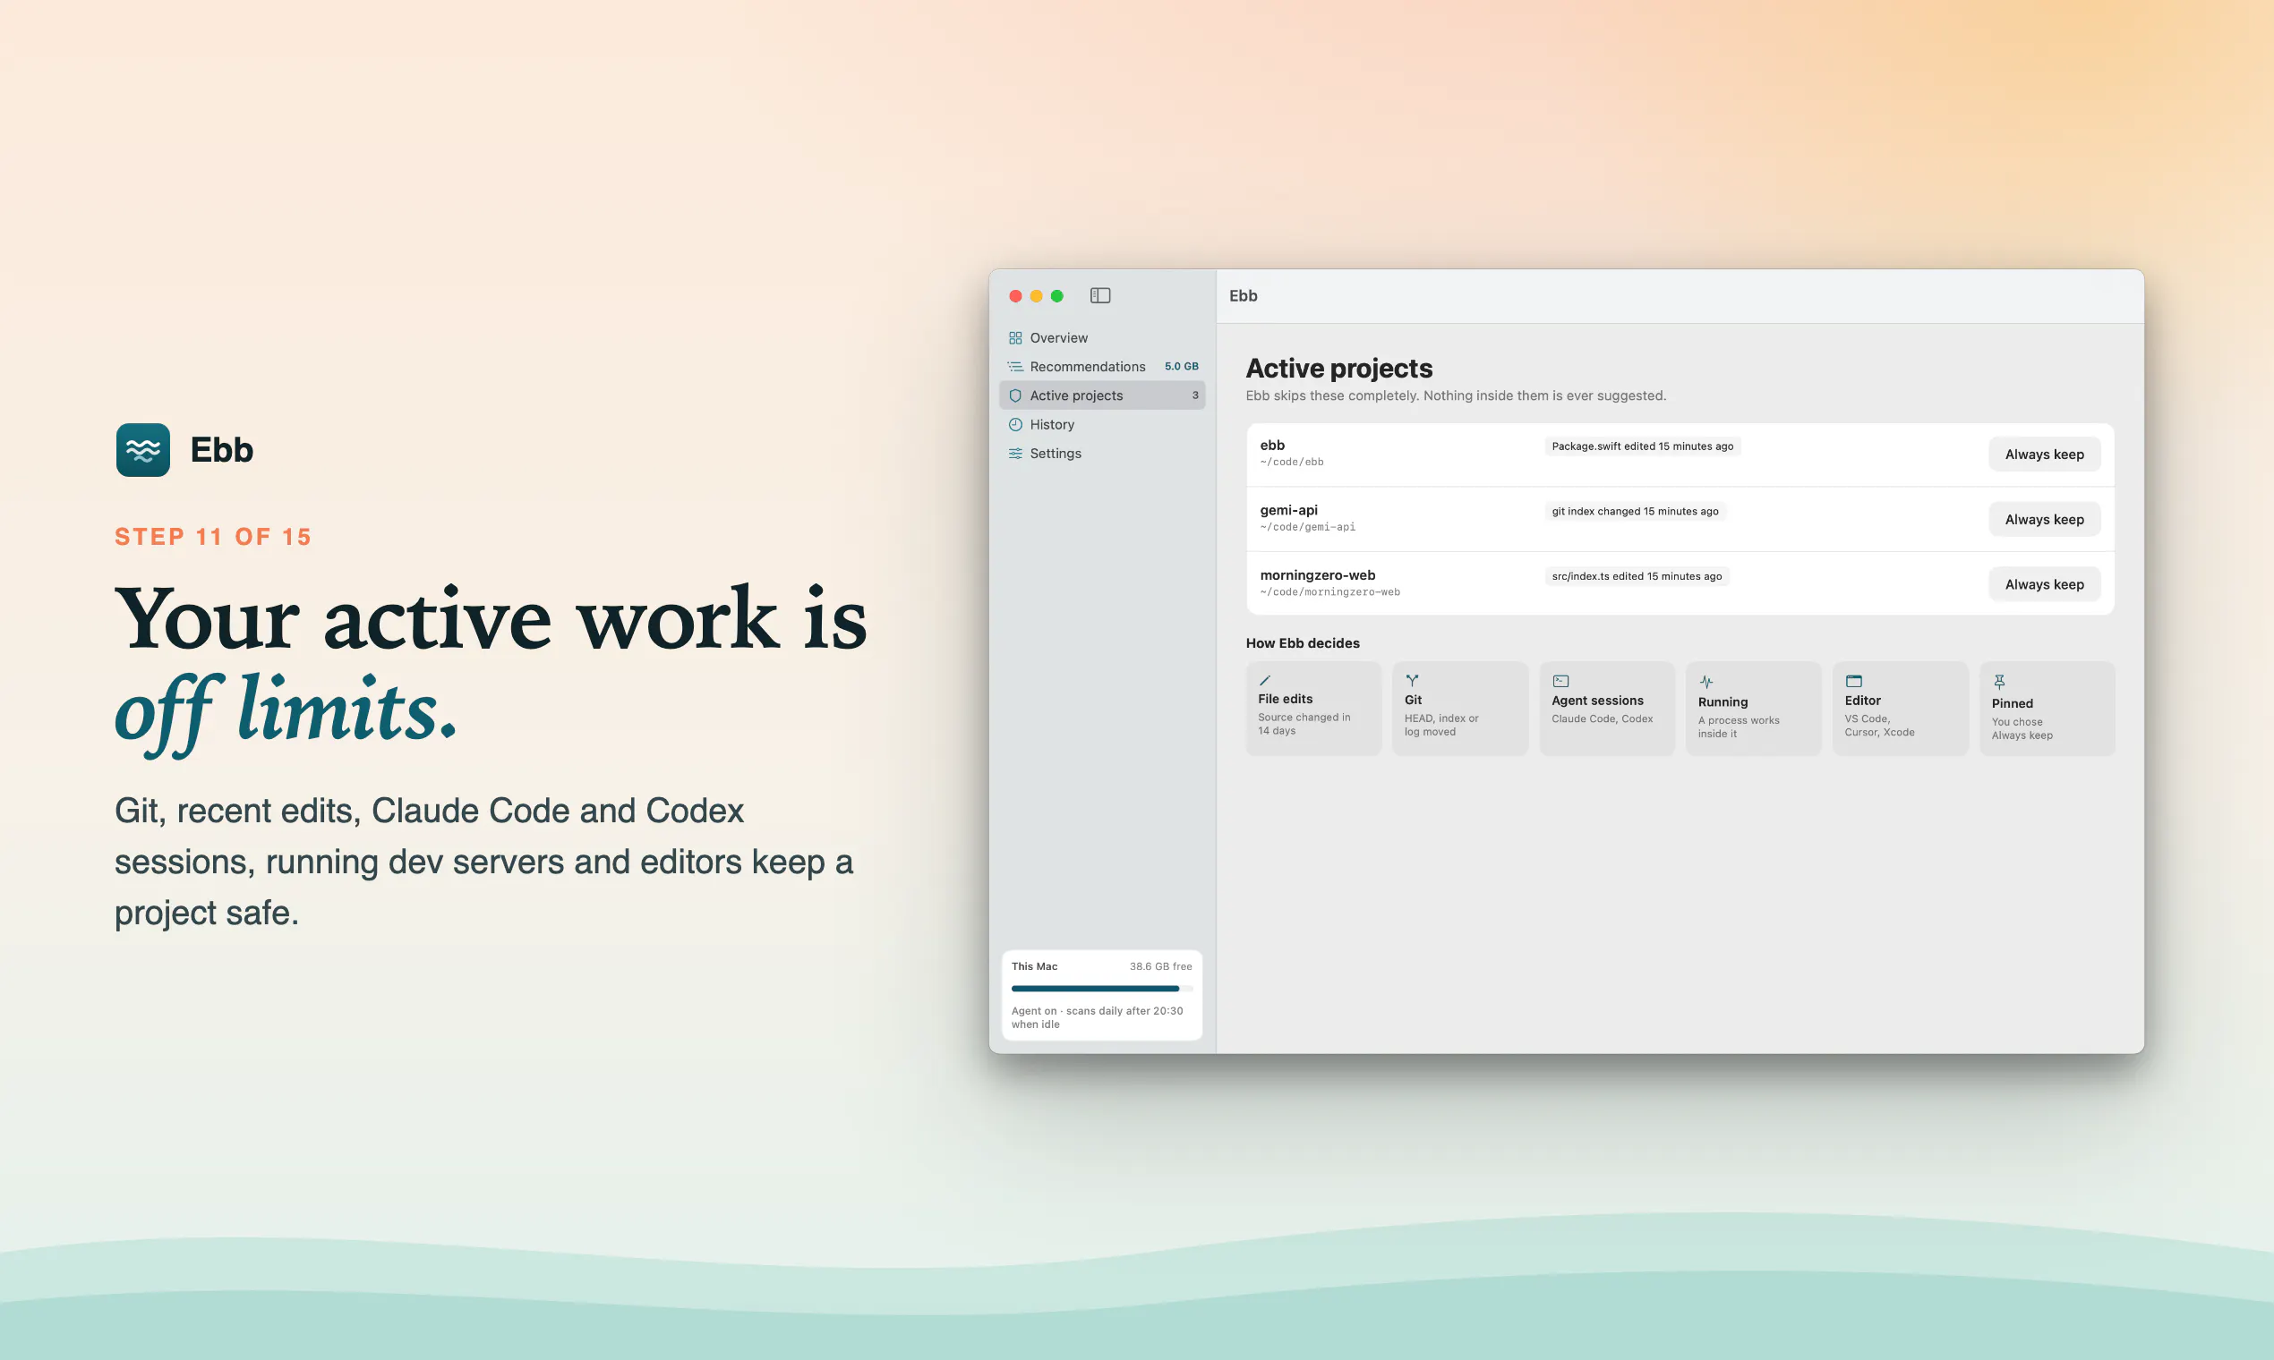Open the Overview section

[x=1102, y=338]
